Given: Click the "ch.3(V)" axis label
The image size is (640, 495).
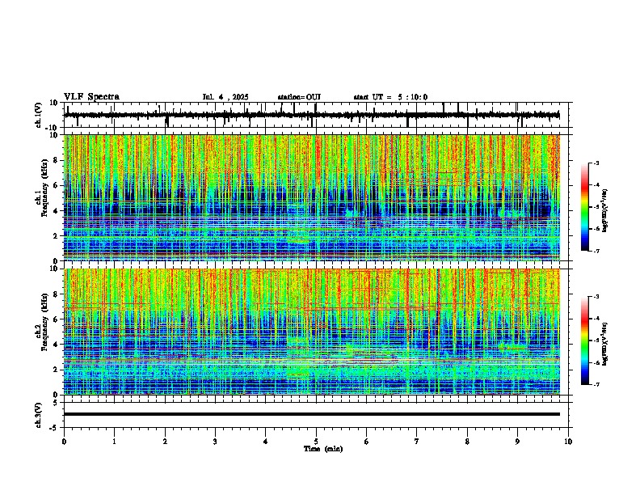Looking at the screenshot, I should tap(39, 415).
